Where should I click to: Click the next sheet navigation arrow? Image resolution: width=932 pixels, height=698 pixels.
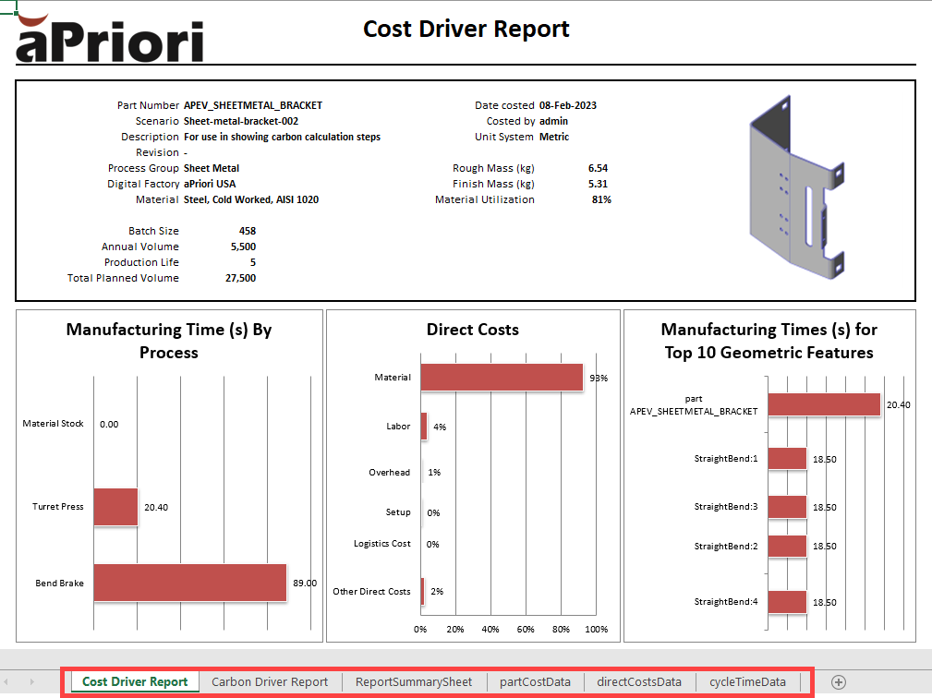click(32, 682)
